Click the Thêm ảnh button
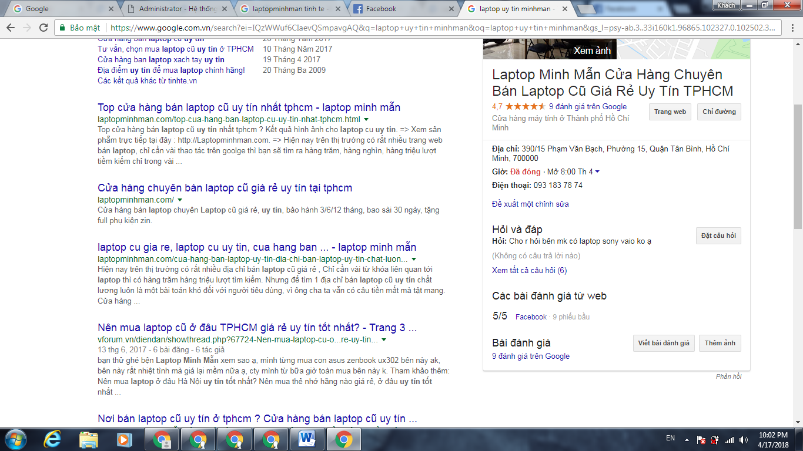 click(720, 343)
